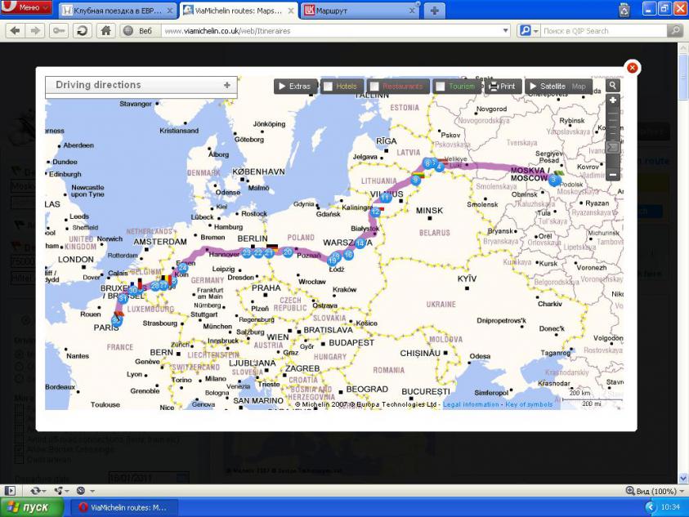Close the Маршрут tab
The image size is (689, 517).
coord(412,11)
